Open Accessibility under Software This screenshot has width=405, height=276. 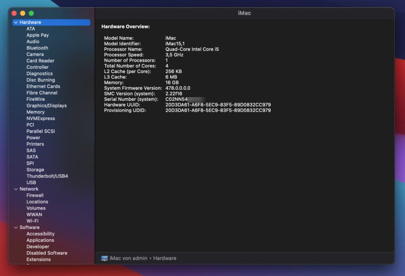coord(40,234)
